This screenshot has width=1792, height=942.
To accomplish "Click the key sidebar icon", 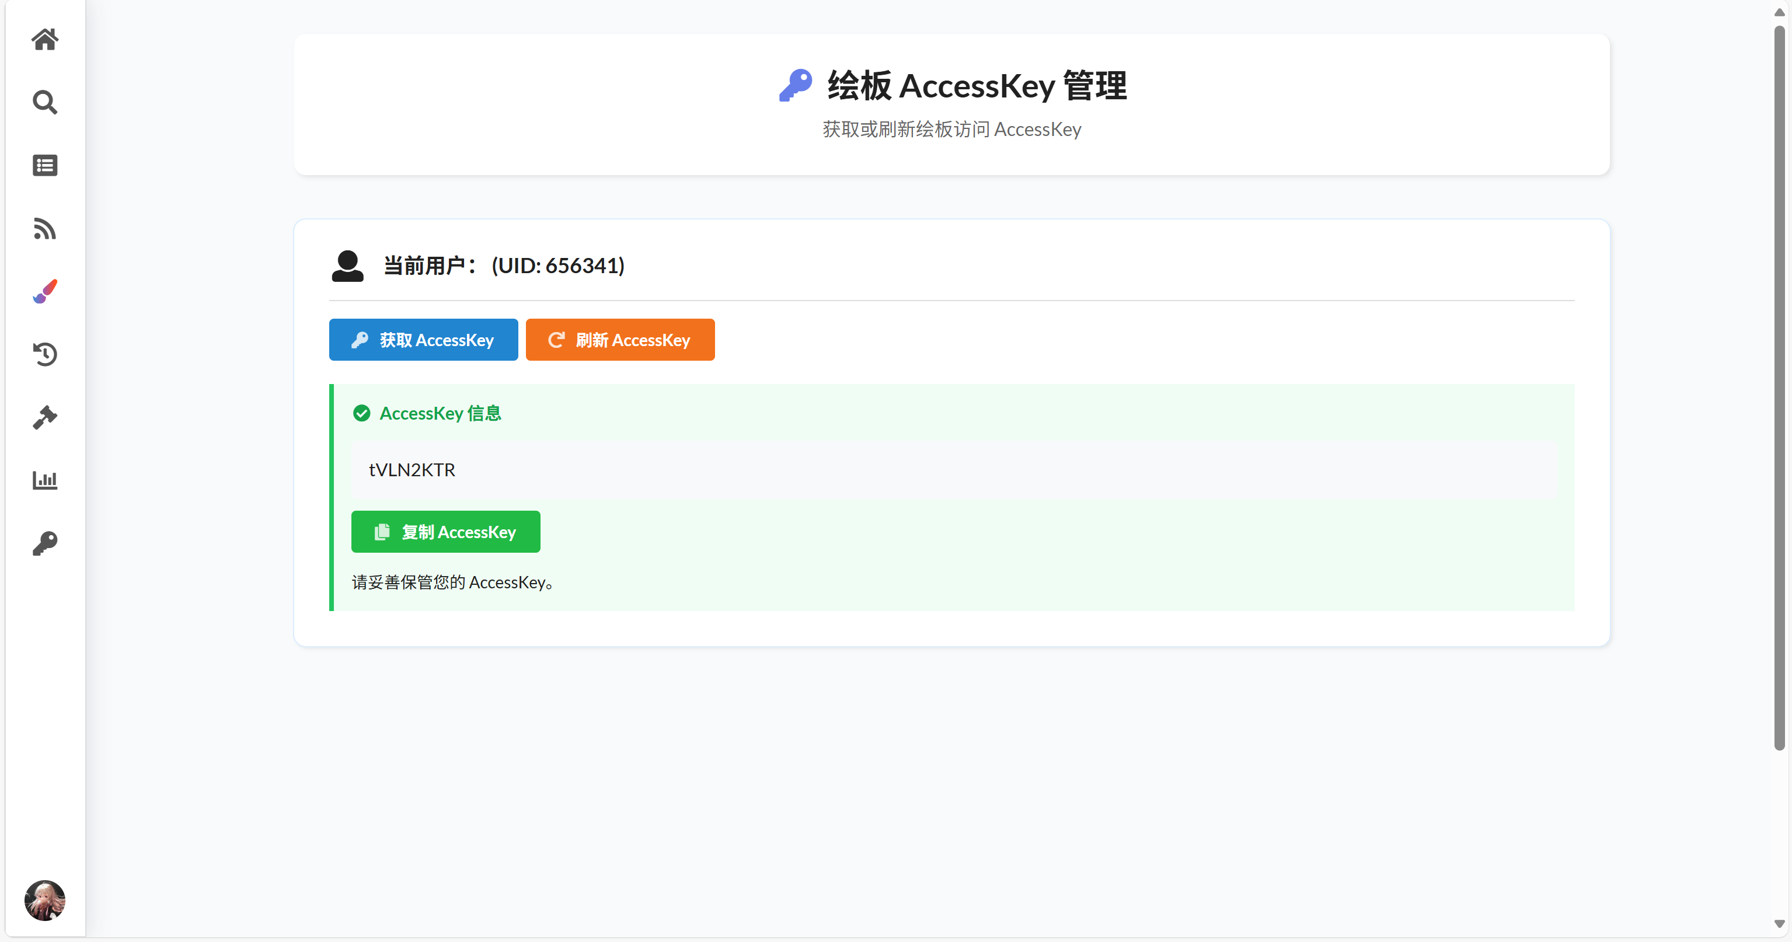I will coord(44,543).
